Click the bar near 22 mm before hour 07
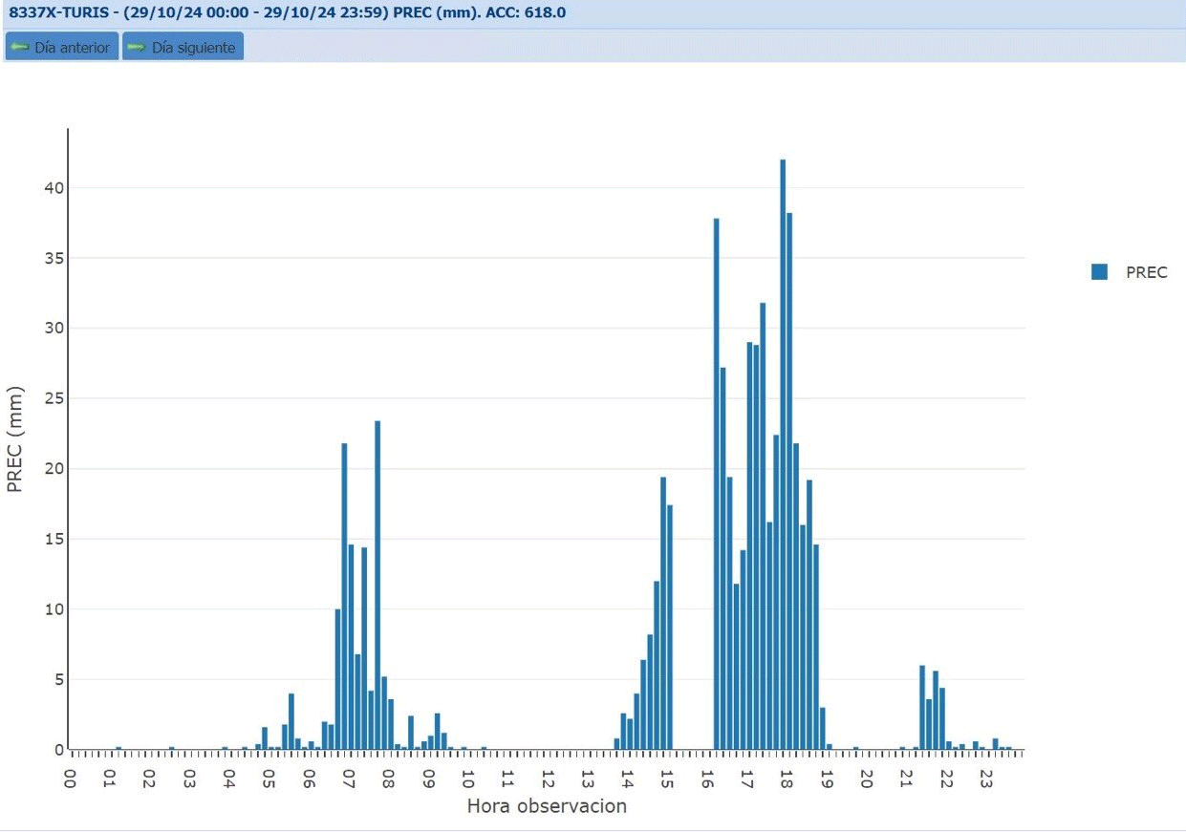Screen dimensions: 1186x832 (x=344, y=596)
